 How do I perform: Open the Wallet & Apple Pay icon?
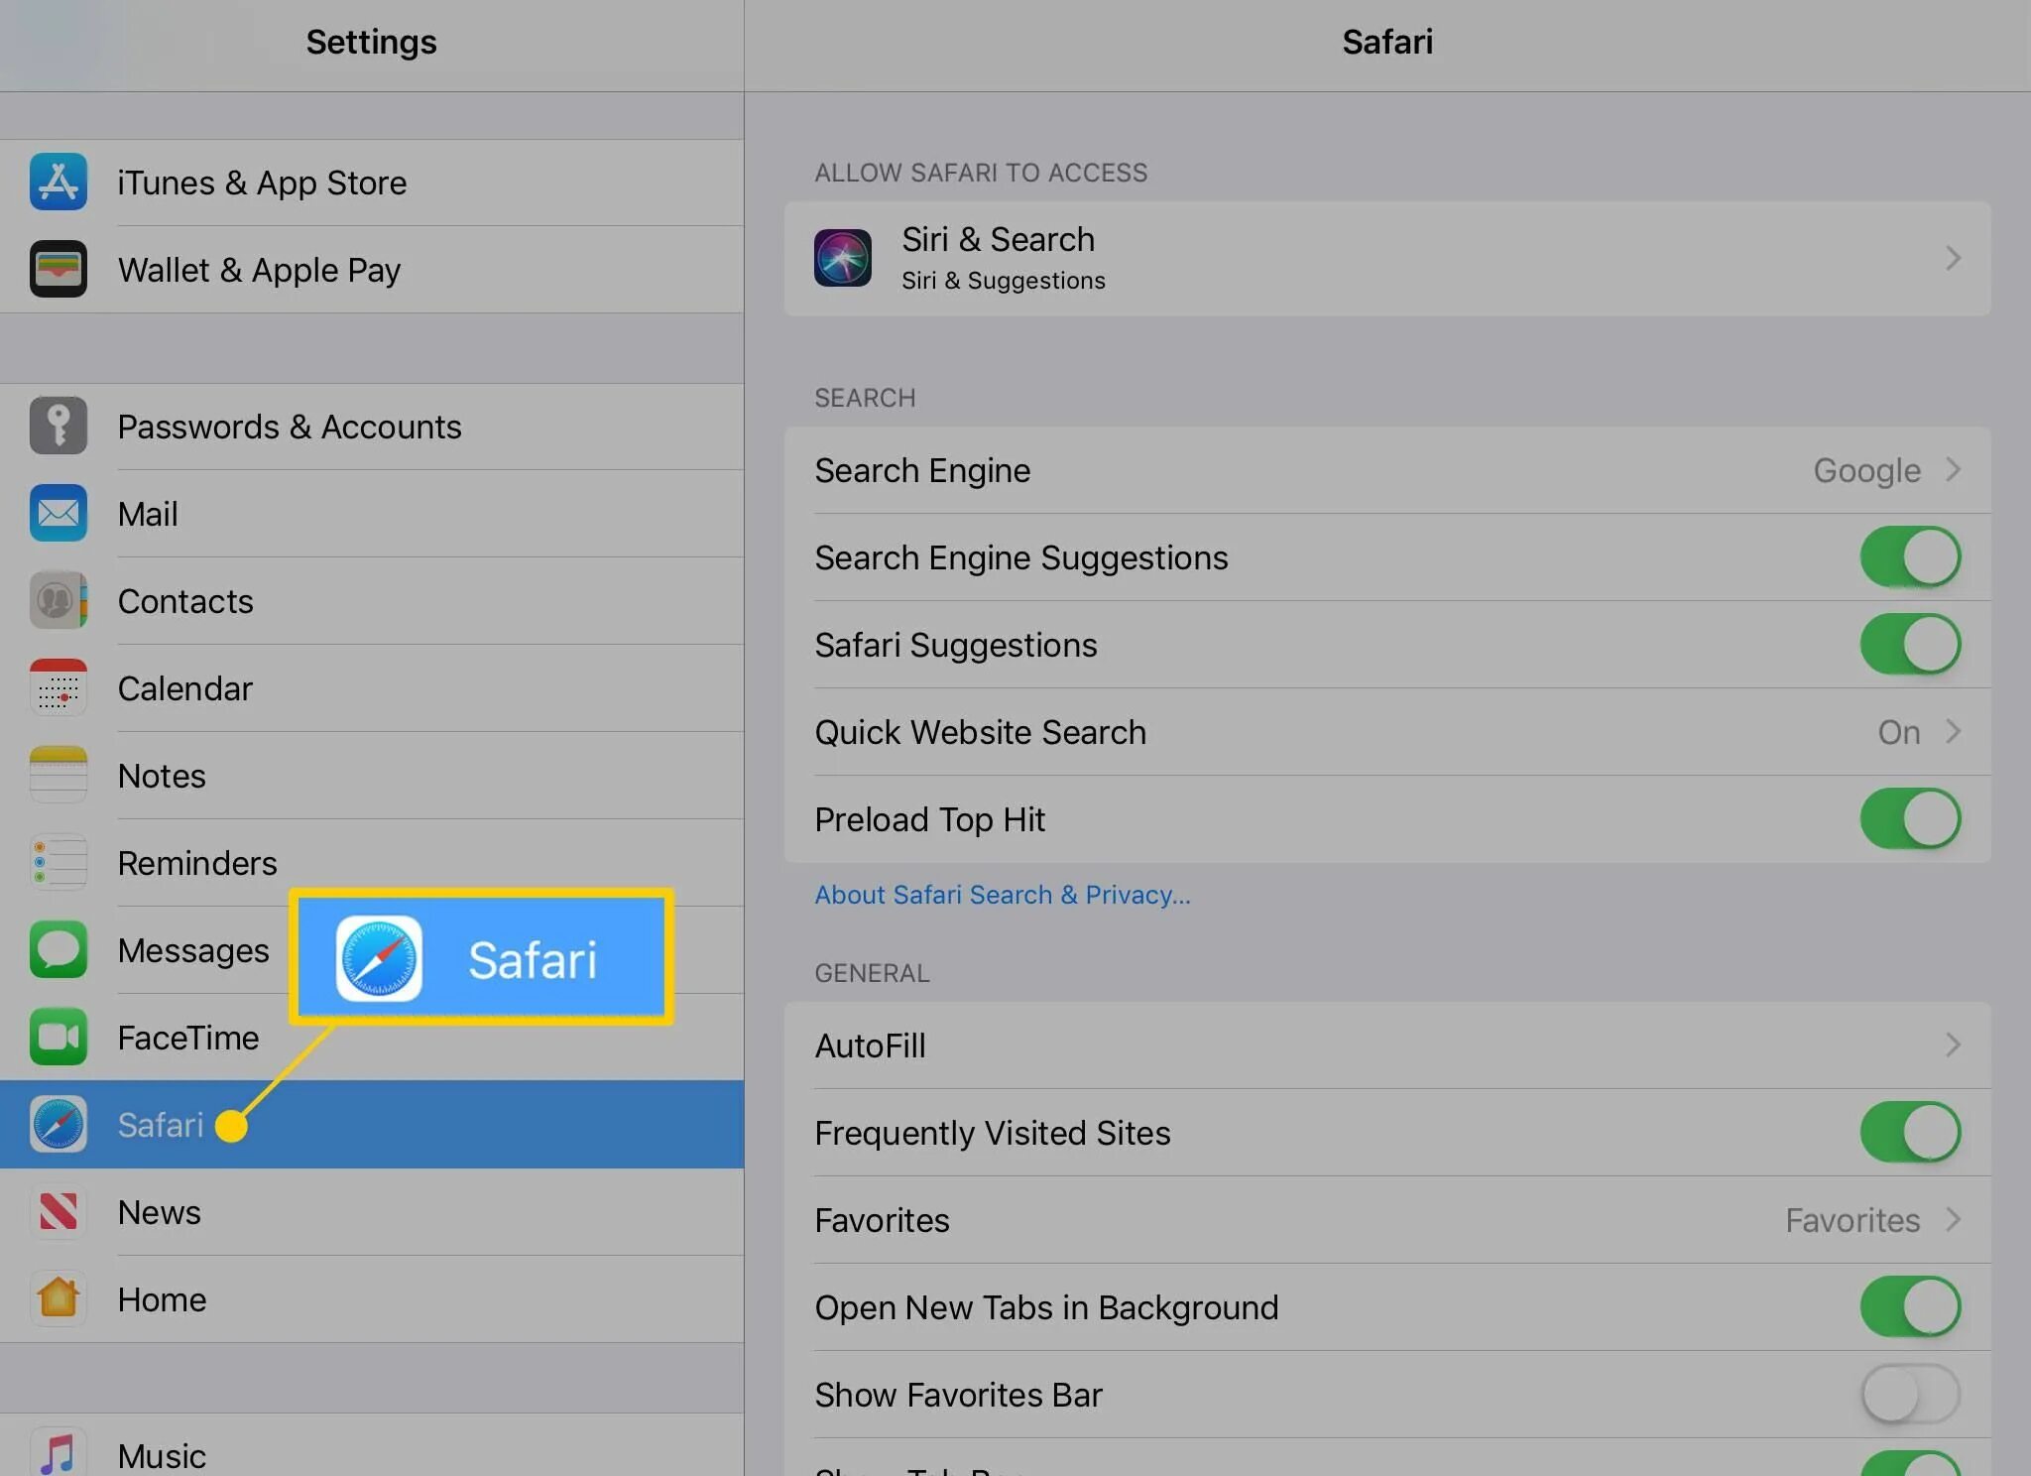(59, 270)
